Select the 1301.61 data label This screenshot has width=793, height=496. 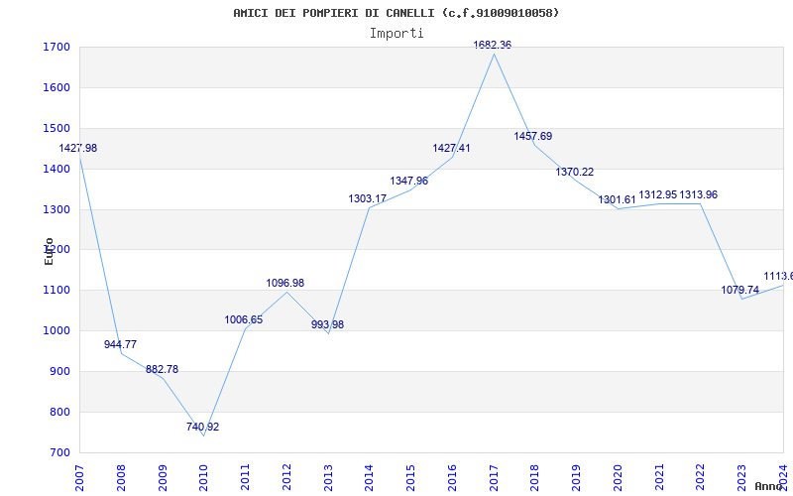coord(617,200)
